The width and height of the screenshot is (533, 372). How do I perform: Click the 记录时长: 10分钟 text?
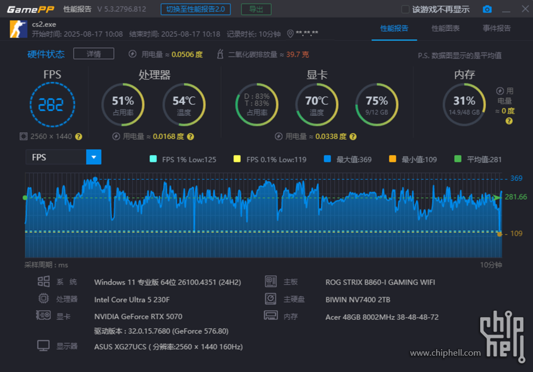[x=253, y=34]
